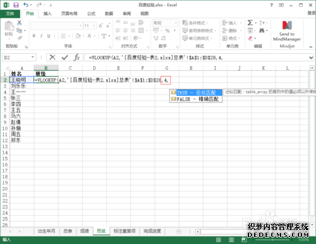The height and width of the screenshot is (244, 316).
Task: Expand the formula bar
Action: click(x=311, y=58)
